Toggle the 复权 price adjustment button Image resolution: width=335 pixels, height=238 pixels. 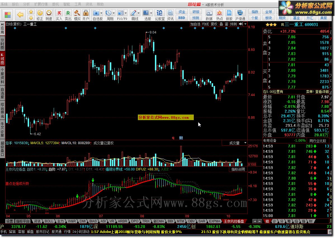pyautogui.click(x=214, y=24)
